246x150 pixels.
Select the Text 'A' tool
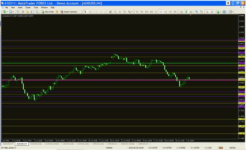[120, 12]
